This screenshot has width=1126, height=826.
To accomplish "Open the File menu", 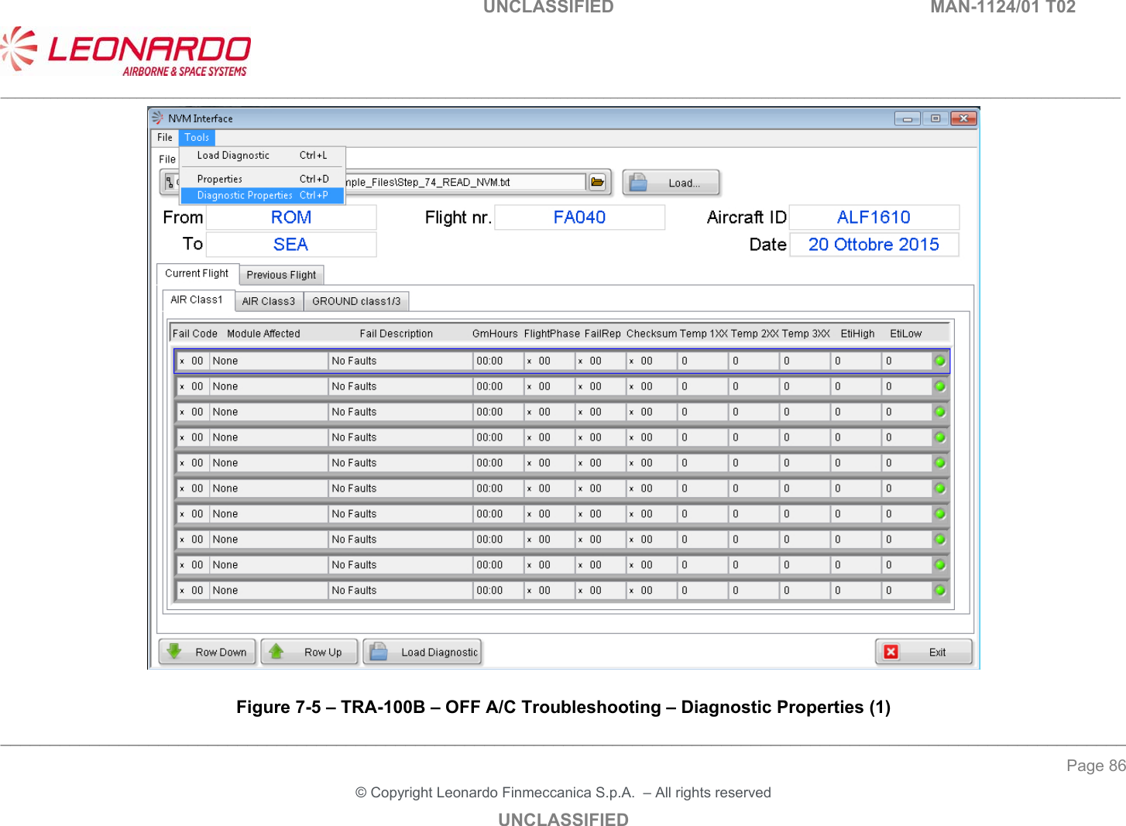I will tap(165, 138).
